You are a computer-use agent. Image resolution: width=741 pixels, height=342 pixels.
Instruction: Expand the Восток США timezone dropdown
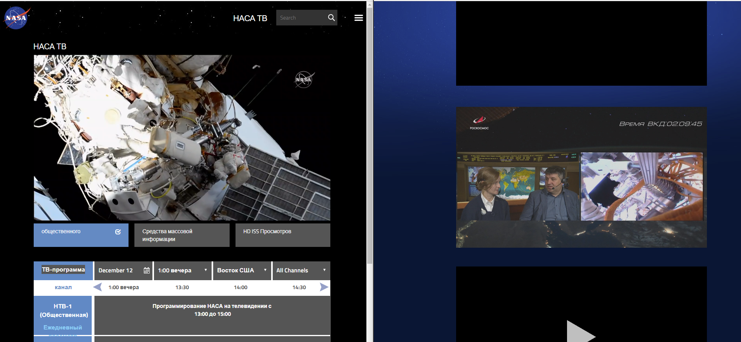click(x=242, y=270)
